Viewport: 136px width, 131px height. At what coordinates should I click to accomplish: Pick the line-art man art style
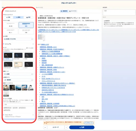(x=30, y=87)
